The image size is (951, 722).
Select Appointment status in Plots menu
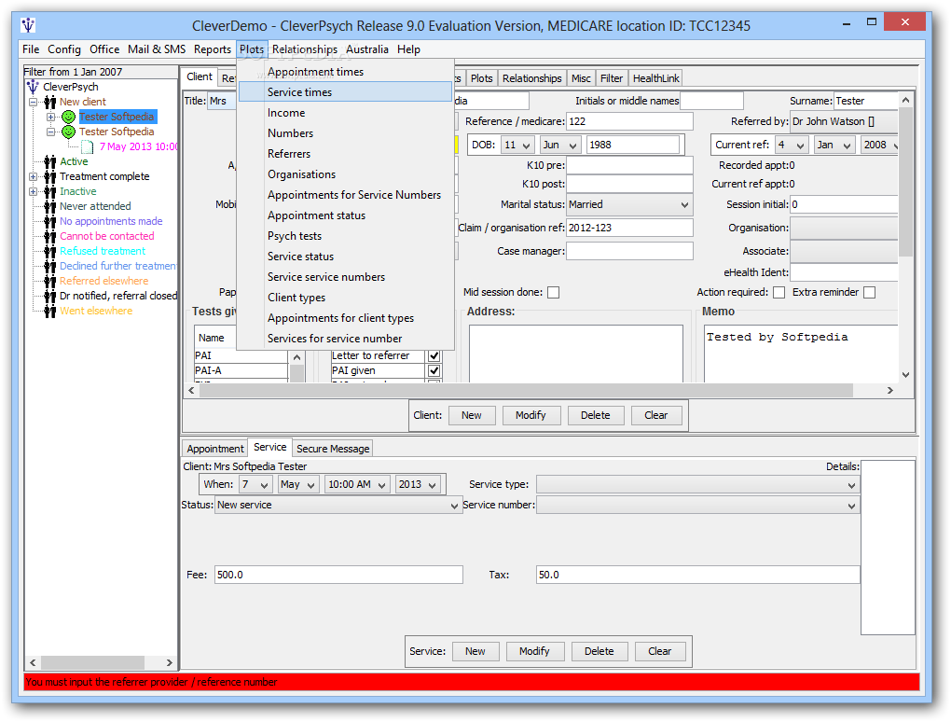[345, 215]
